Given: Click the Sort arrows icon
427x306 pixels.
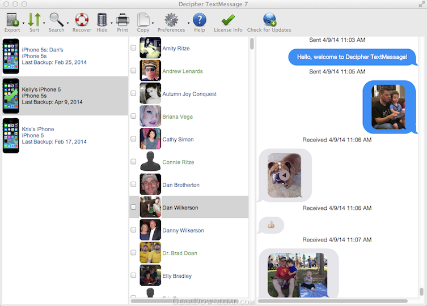Looking at the screenshot, I should pos(35,20).
